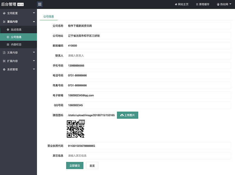
Task: Toggle the hamburger sidebar menu button
Action: pyautogui.click(x=40, y=4)
